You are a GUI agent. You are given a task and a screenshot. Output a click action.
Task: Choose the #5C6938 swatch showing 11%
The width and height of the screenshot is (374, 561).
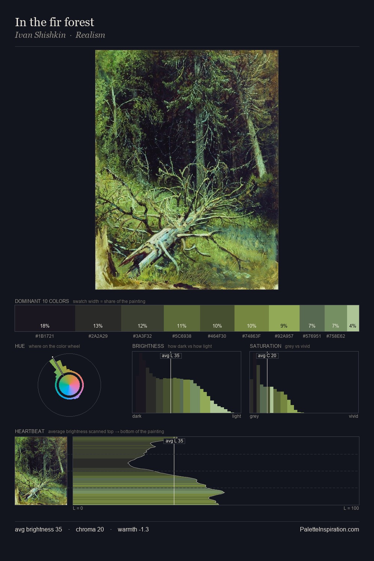point(182,318)
